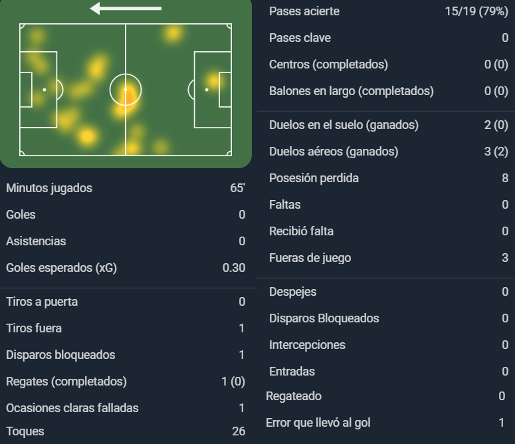Select the Regates (completados) row

click(x=126, y=382)
